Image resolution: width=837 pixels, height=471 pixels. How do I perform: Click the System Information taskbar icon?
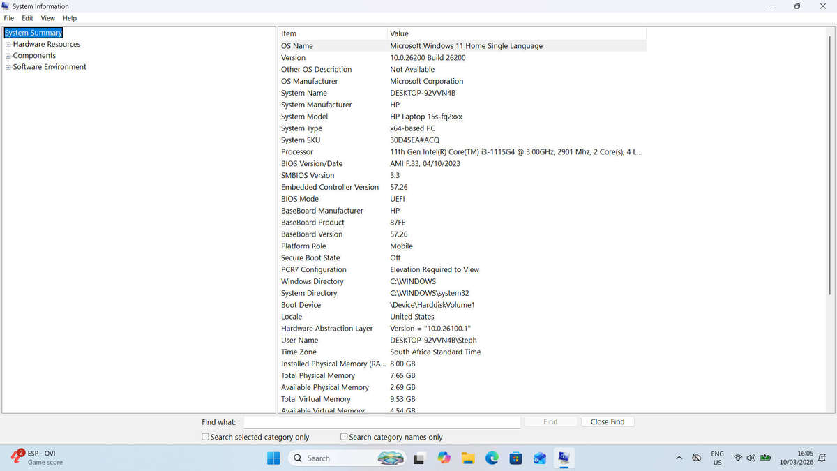pyautogui.click(x=563, y=458)
